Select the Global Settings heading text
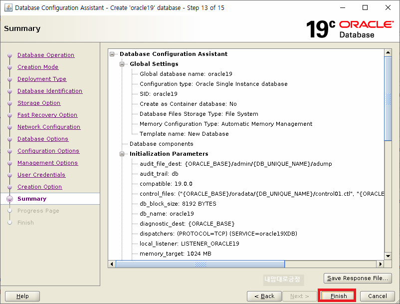400x304 pixels. pyautogui.click(x=154, y=64)
